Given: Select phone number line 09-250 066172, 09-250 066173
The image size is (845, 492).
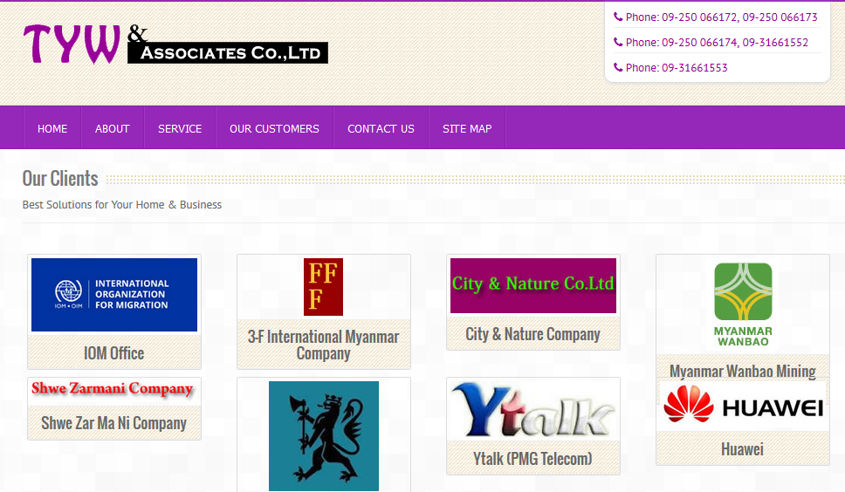Looking at the screenshot, I should coord(722,17).
